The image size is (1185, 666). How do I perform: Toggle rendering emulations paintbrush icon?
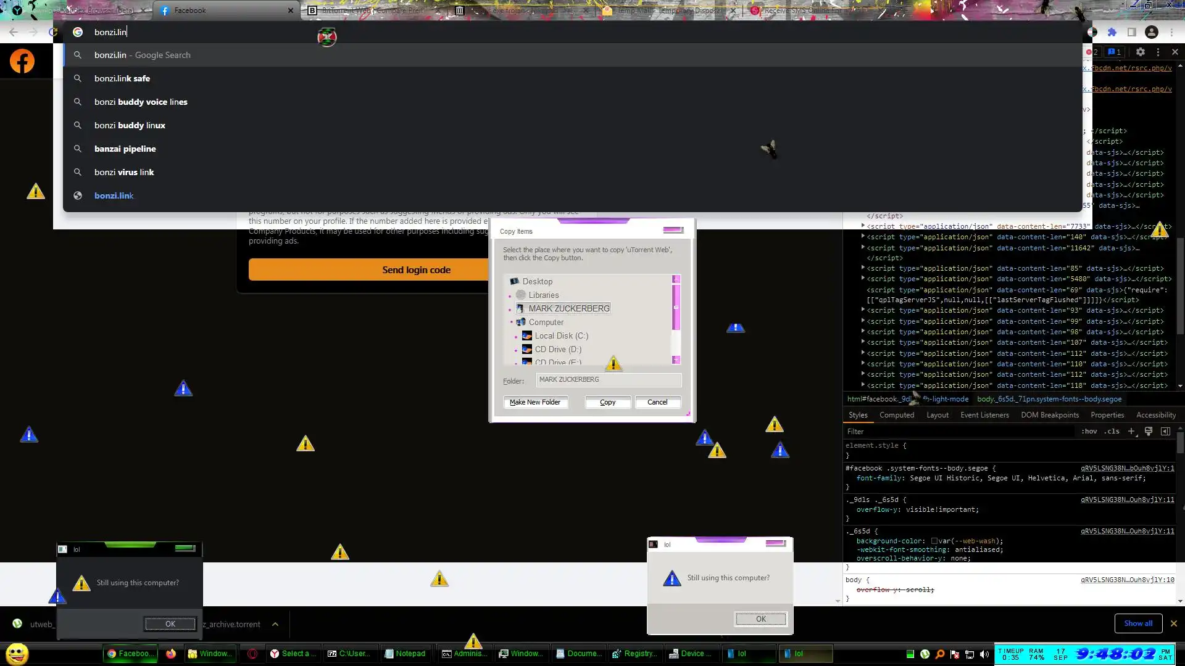pyautogui.click(x=1149, y=432)
